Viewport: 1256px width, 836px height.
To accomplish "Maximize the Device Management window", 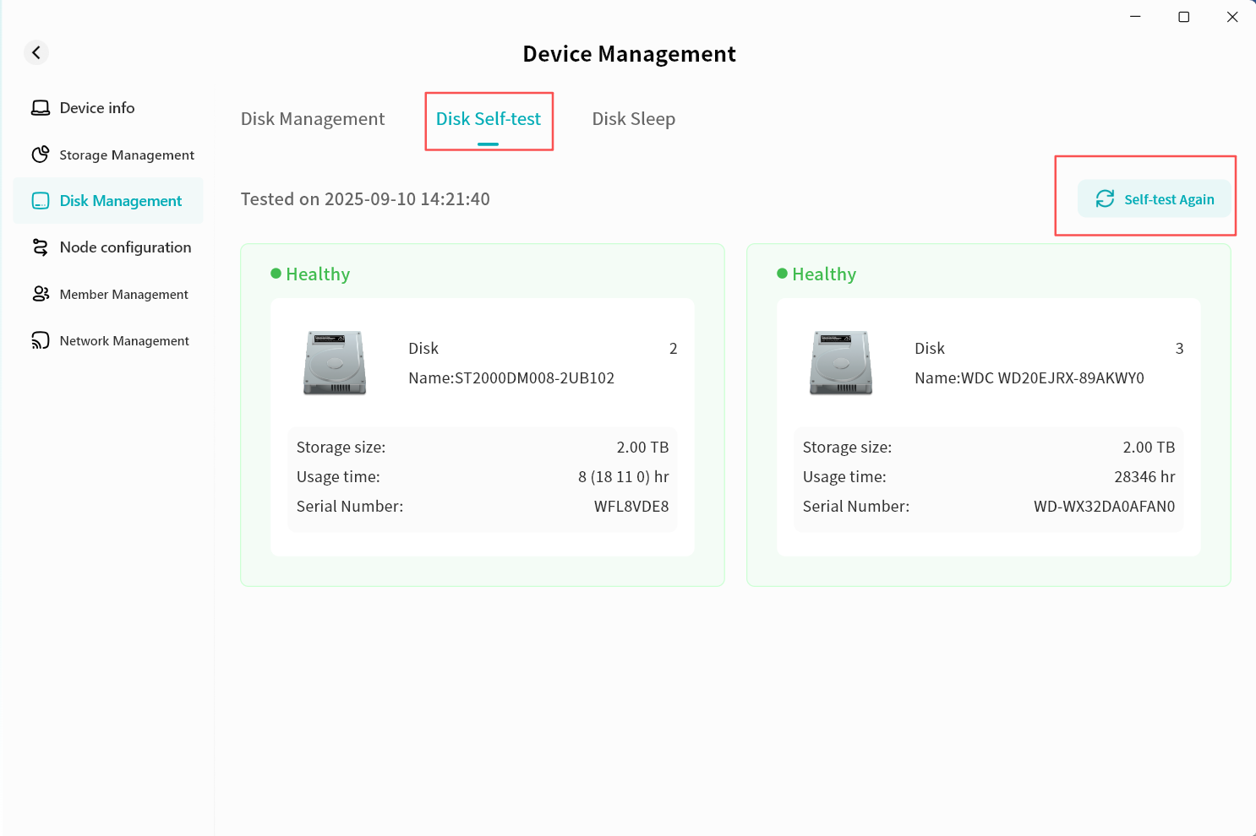I will click(1183, 17).
